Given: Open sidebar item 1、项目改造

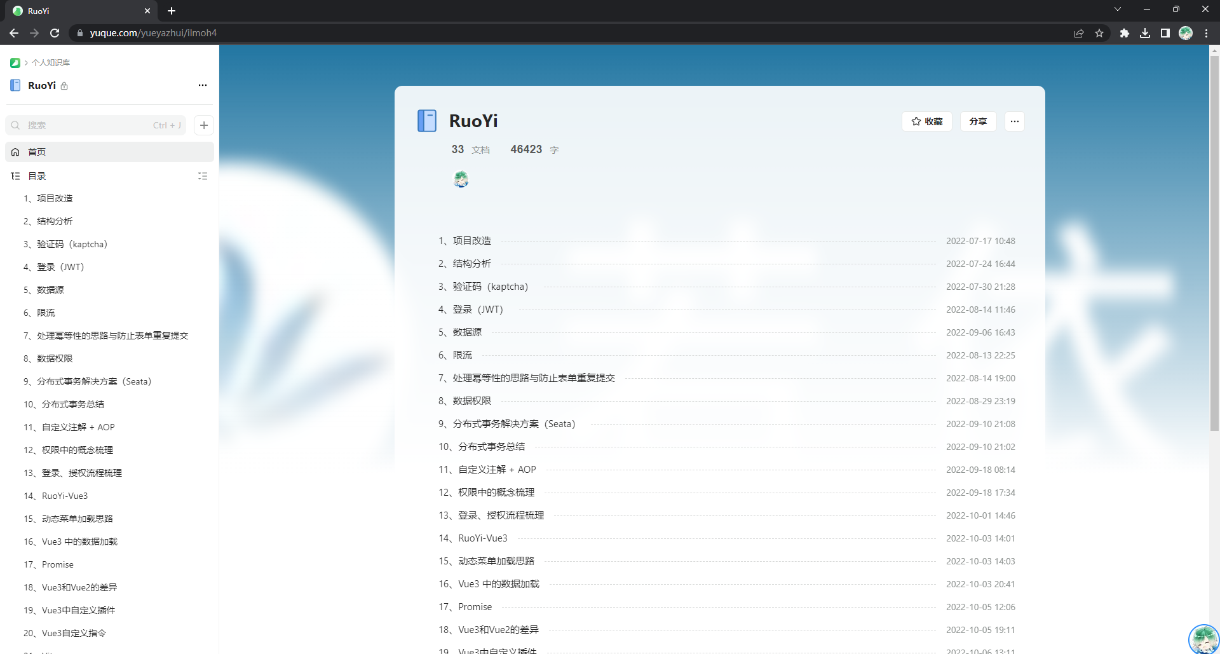Looking at the screenshot, I should click(48, 198).
